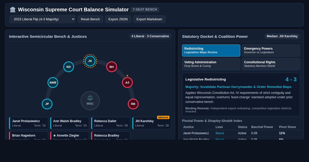Click Interactive Semicircular Bench & Justices heading

(x=48, y=37)
